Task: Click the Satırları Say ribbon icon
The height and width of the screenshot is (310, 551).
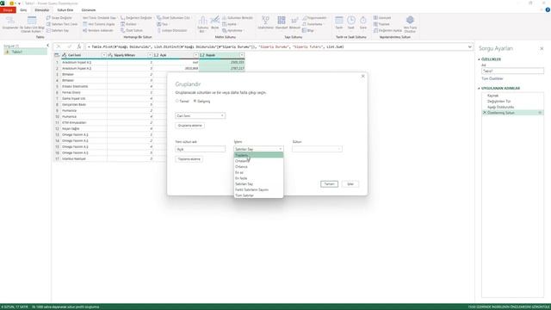Action: pyautogui.click(x=58, y=30)
